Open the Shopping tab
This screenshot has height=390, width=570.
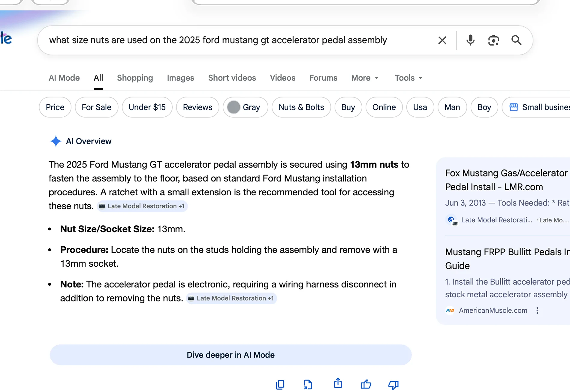click(x=135, y=78)
